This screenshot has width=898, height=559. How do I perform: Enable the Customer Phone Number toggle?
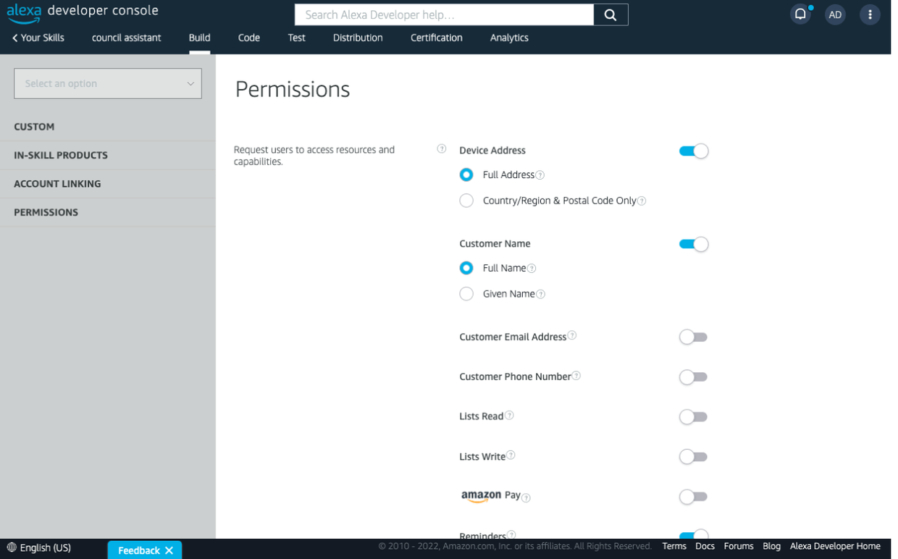click(693, 377)
